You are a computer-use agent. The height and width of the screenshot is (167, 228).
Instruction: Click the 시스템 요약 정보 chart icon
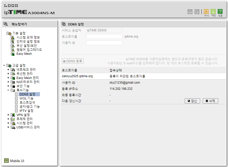[13, 38]
